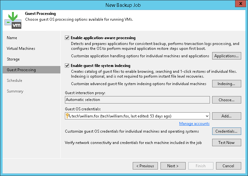Select the Guest Processing step
This screenshot has height=176, width=248.
21,70
